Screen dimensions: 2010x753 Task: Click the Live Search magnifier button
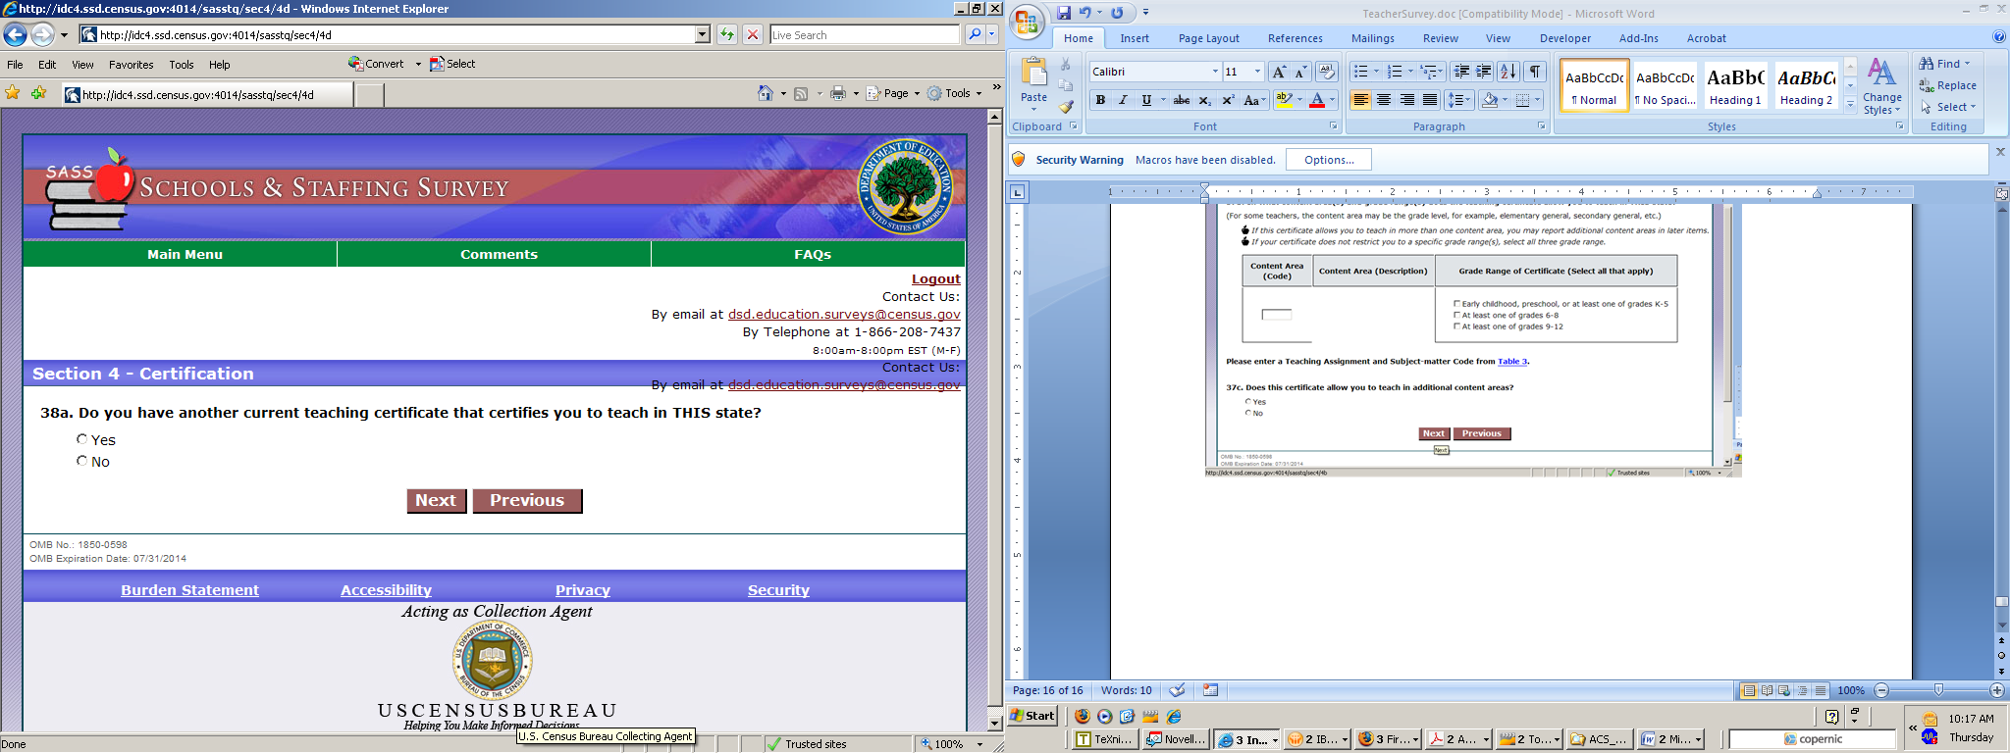[974, 34]
